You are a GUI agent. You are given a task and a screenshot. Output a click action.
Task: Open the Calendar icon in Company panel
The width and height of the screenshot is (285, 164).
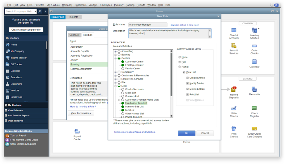[x=254, y=62]
